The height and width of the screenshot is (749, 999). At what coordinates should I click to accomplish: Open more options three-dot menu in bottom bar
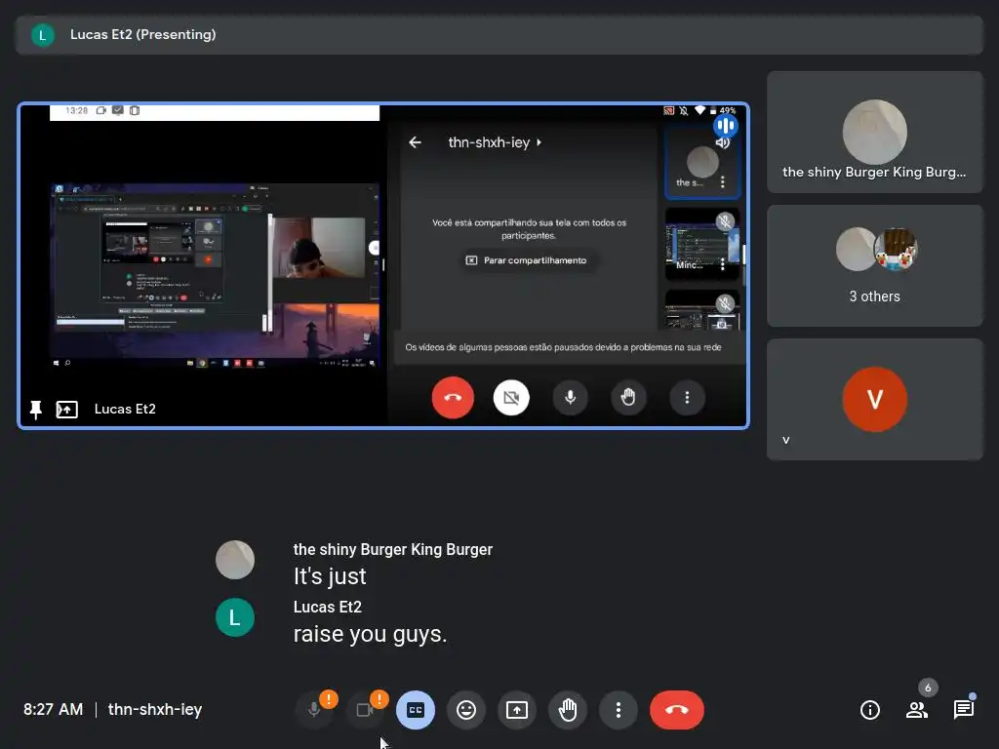[x=618, y=710]
